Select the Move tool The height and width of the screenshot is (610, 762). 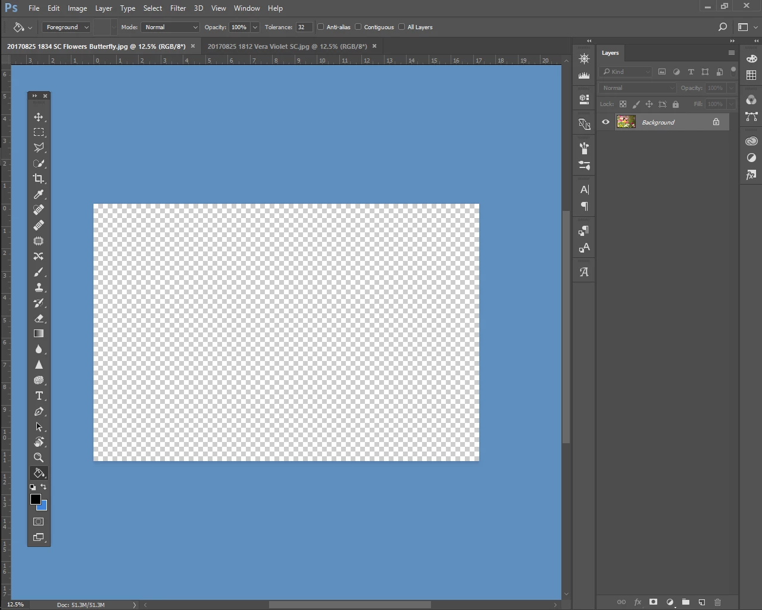click(x=39, y=117)
